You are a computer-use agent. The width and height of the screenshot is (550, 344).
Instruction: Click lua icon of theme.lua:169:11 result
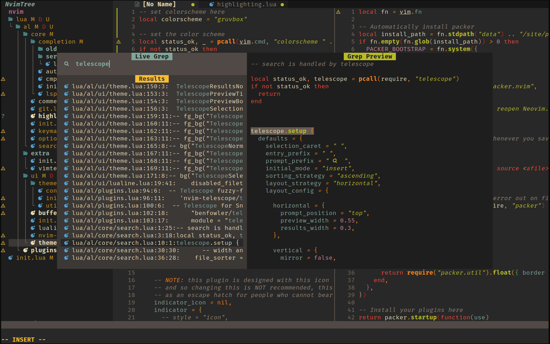click(x=66, y=168)
